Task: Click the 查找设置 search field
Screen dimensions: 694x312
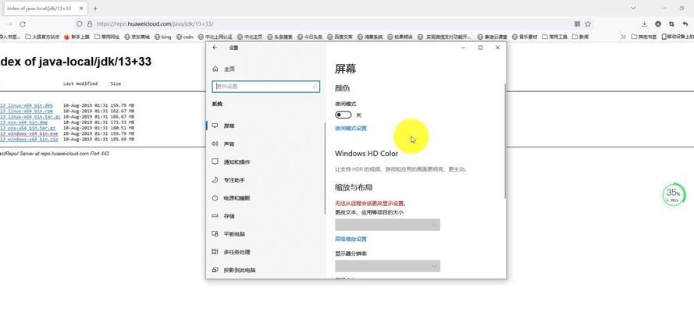Action: [x=265, y=86]
